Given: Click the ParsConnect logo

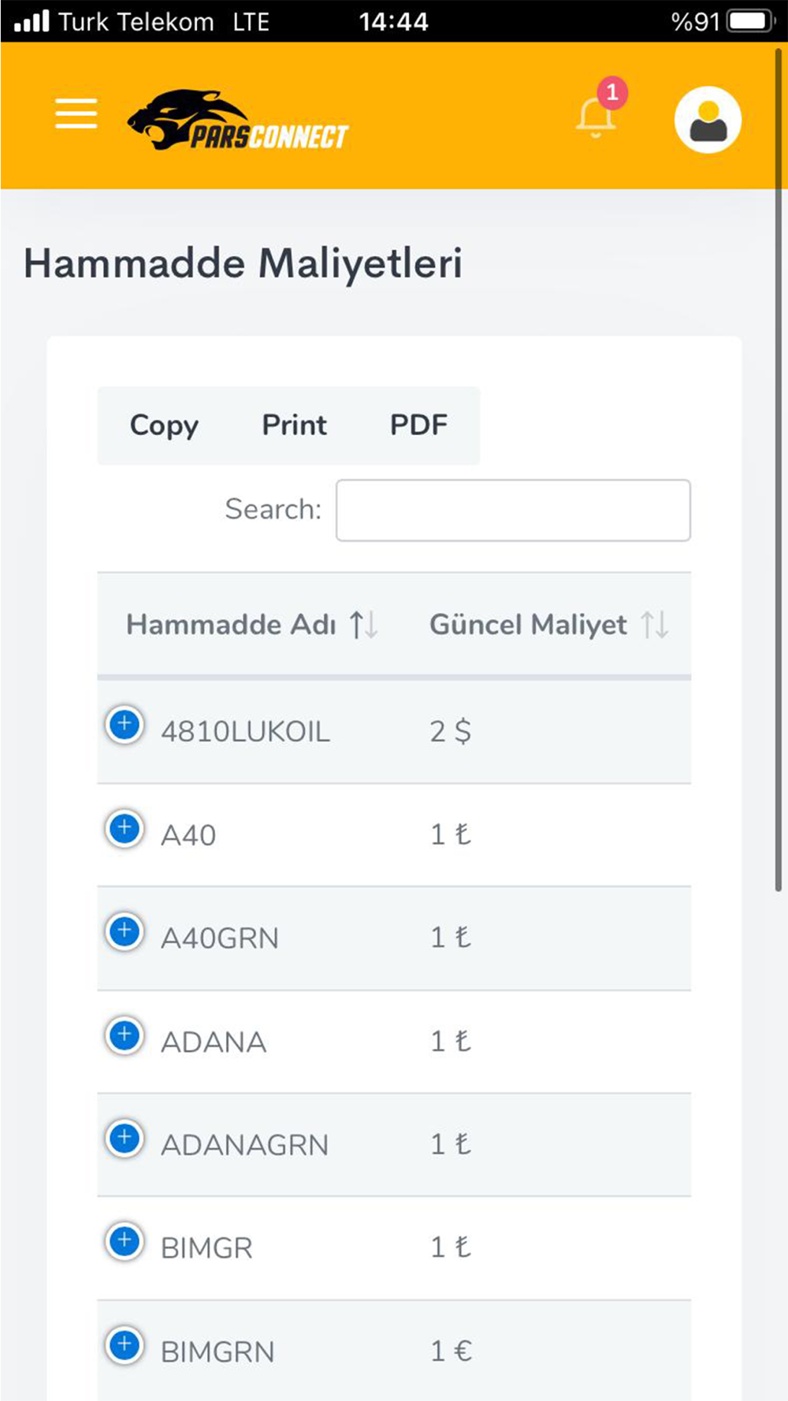Looking at the screenshot, I should [x=237, y=120].
